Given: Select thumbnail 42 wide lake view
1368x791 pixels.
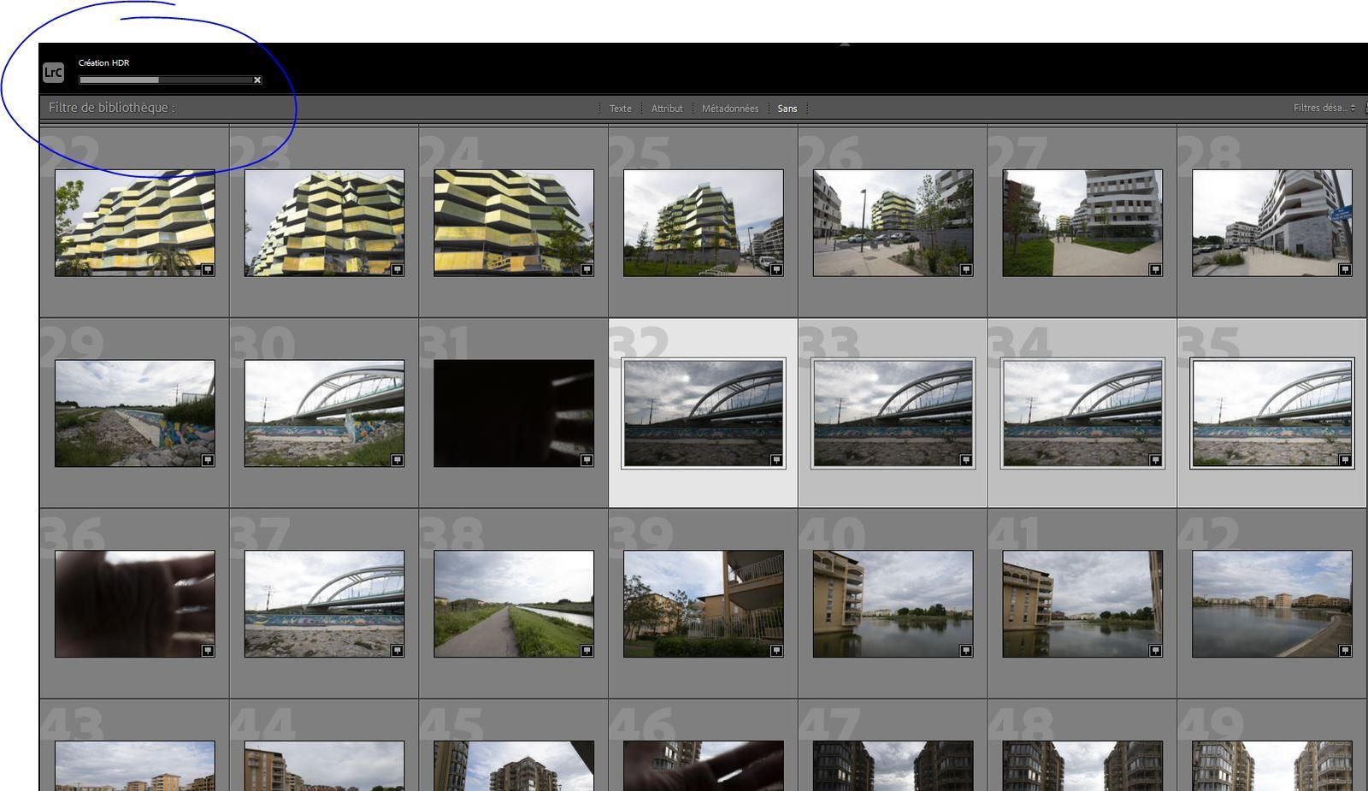Looking at the screenshot, I should 1272,605.
